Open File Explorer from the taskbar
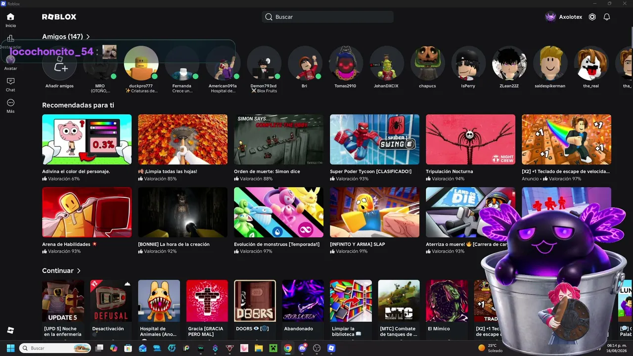Image resolution: width=633 pixels, height=356 pixels. [x=259, y=348]
